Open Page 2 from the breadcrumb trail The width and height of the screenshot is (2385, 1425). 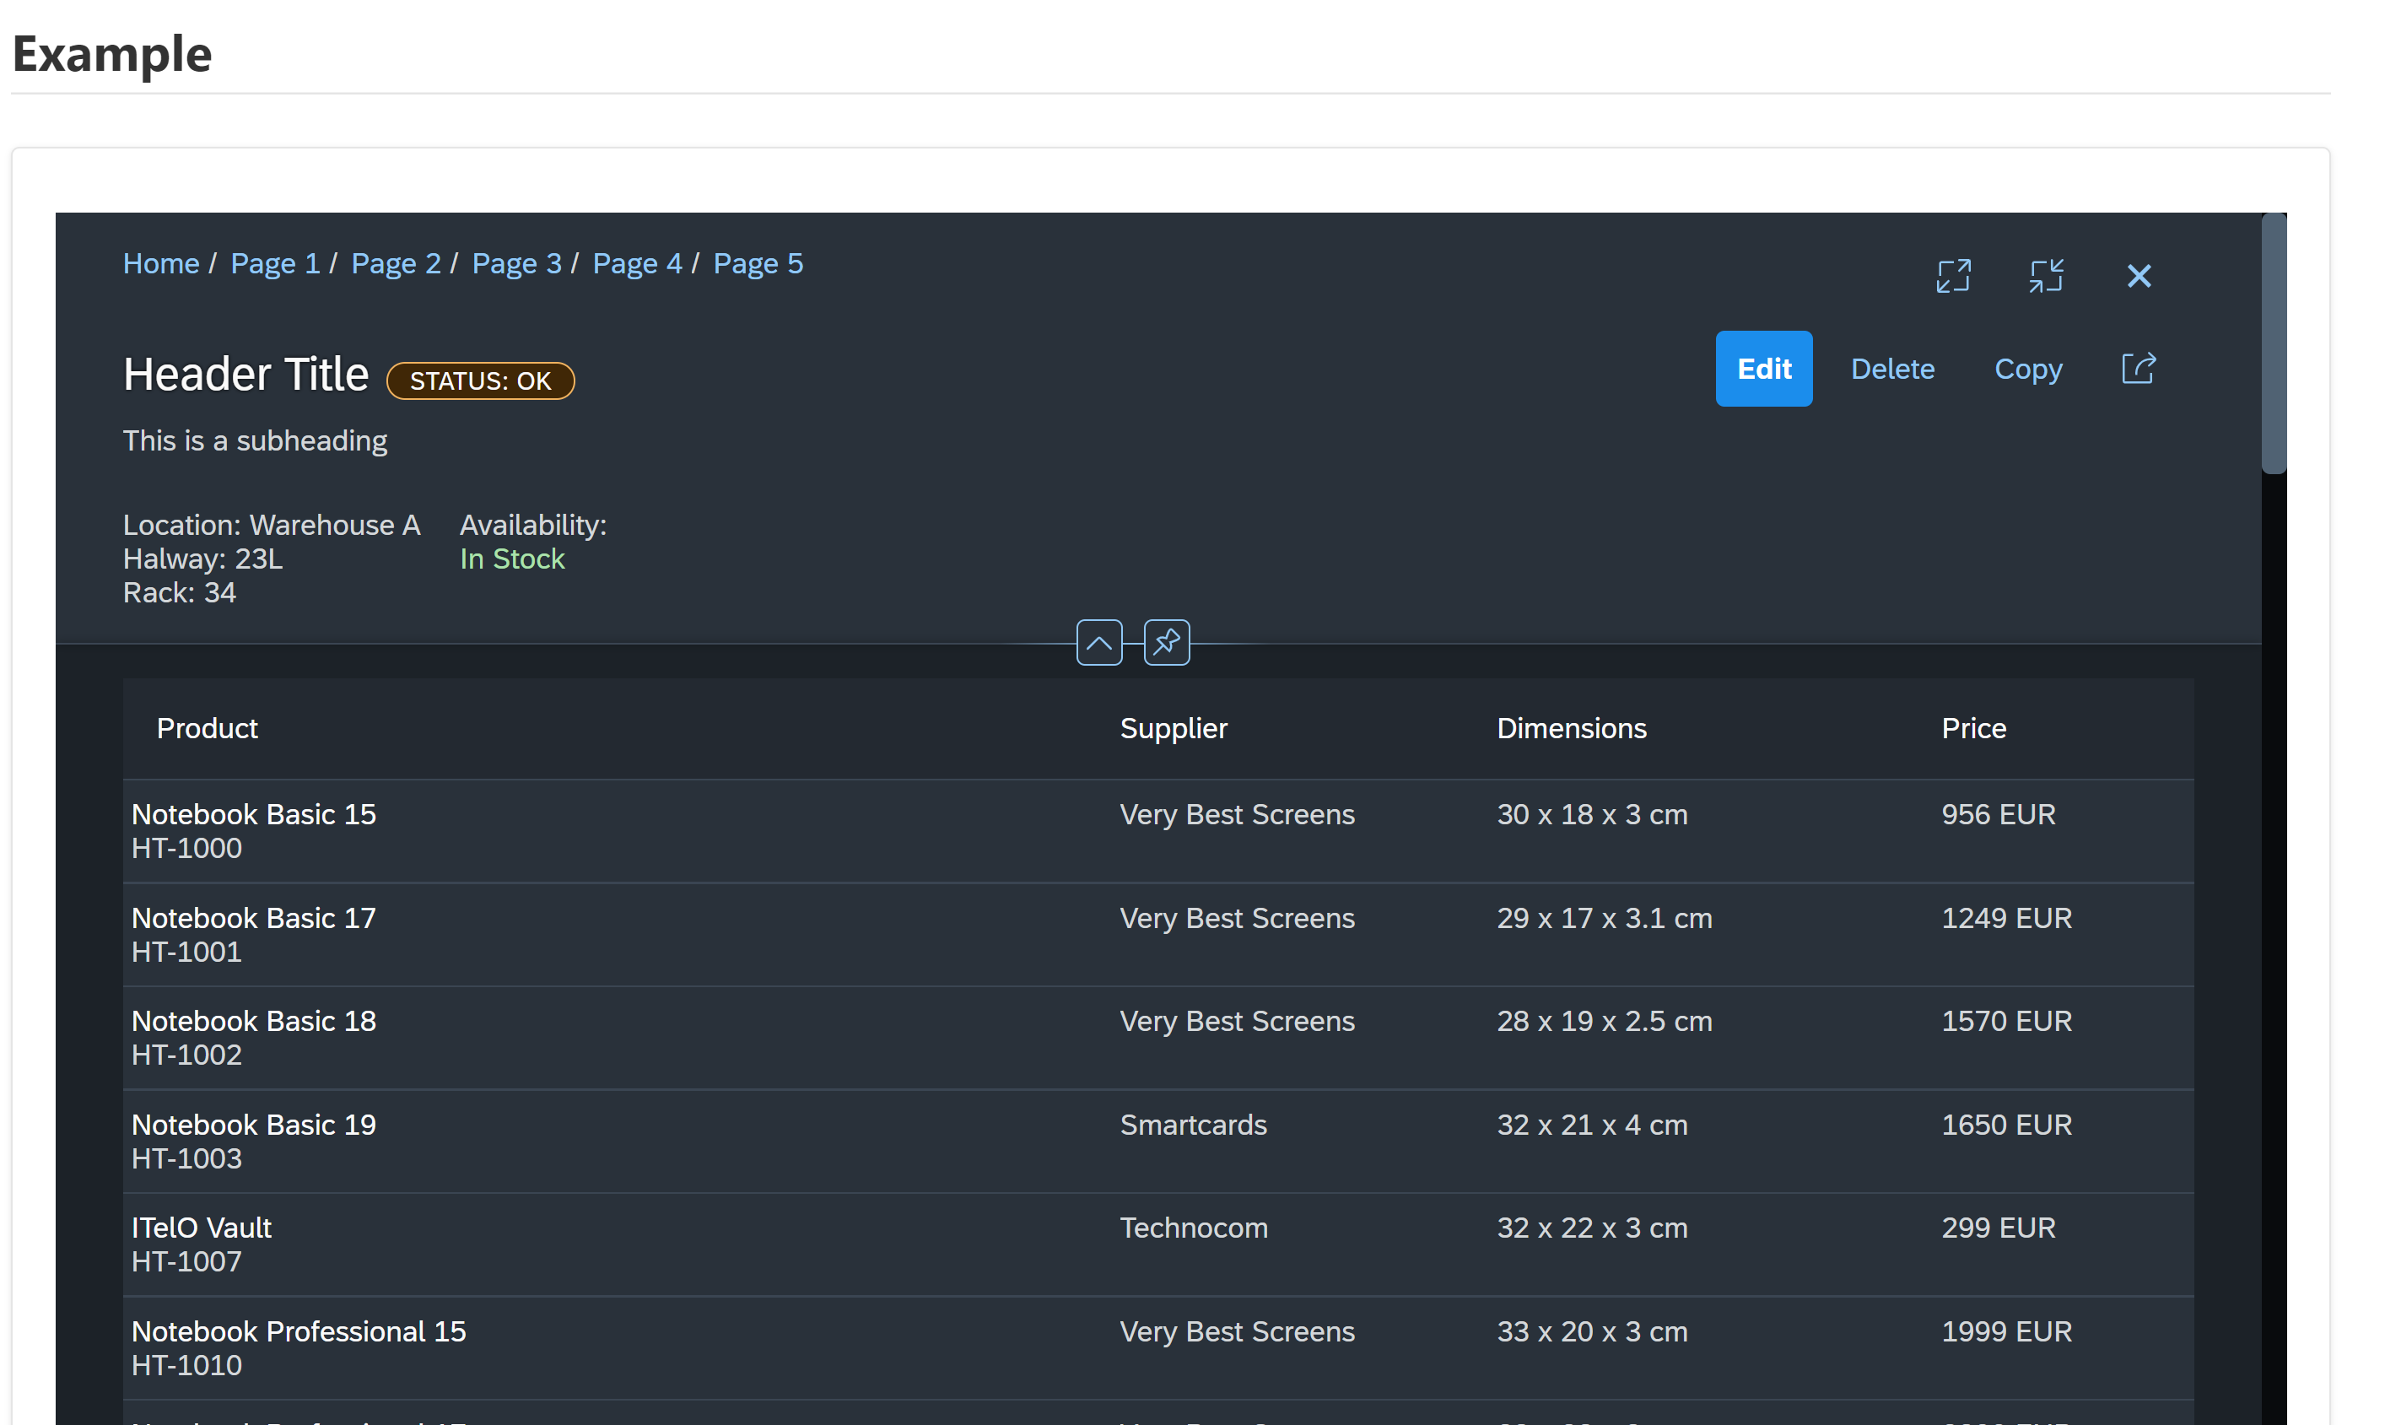click(x=396, y=263)
